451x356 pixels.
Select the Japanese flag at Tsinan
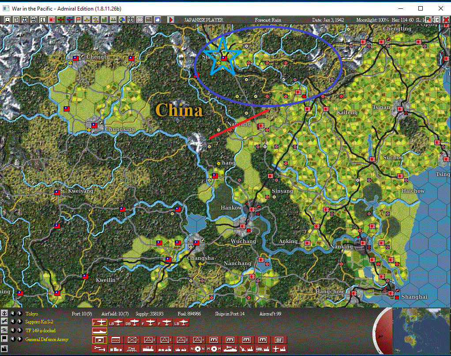(400, 109)
